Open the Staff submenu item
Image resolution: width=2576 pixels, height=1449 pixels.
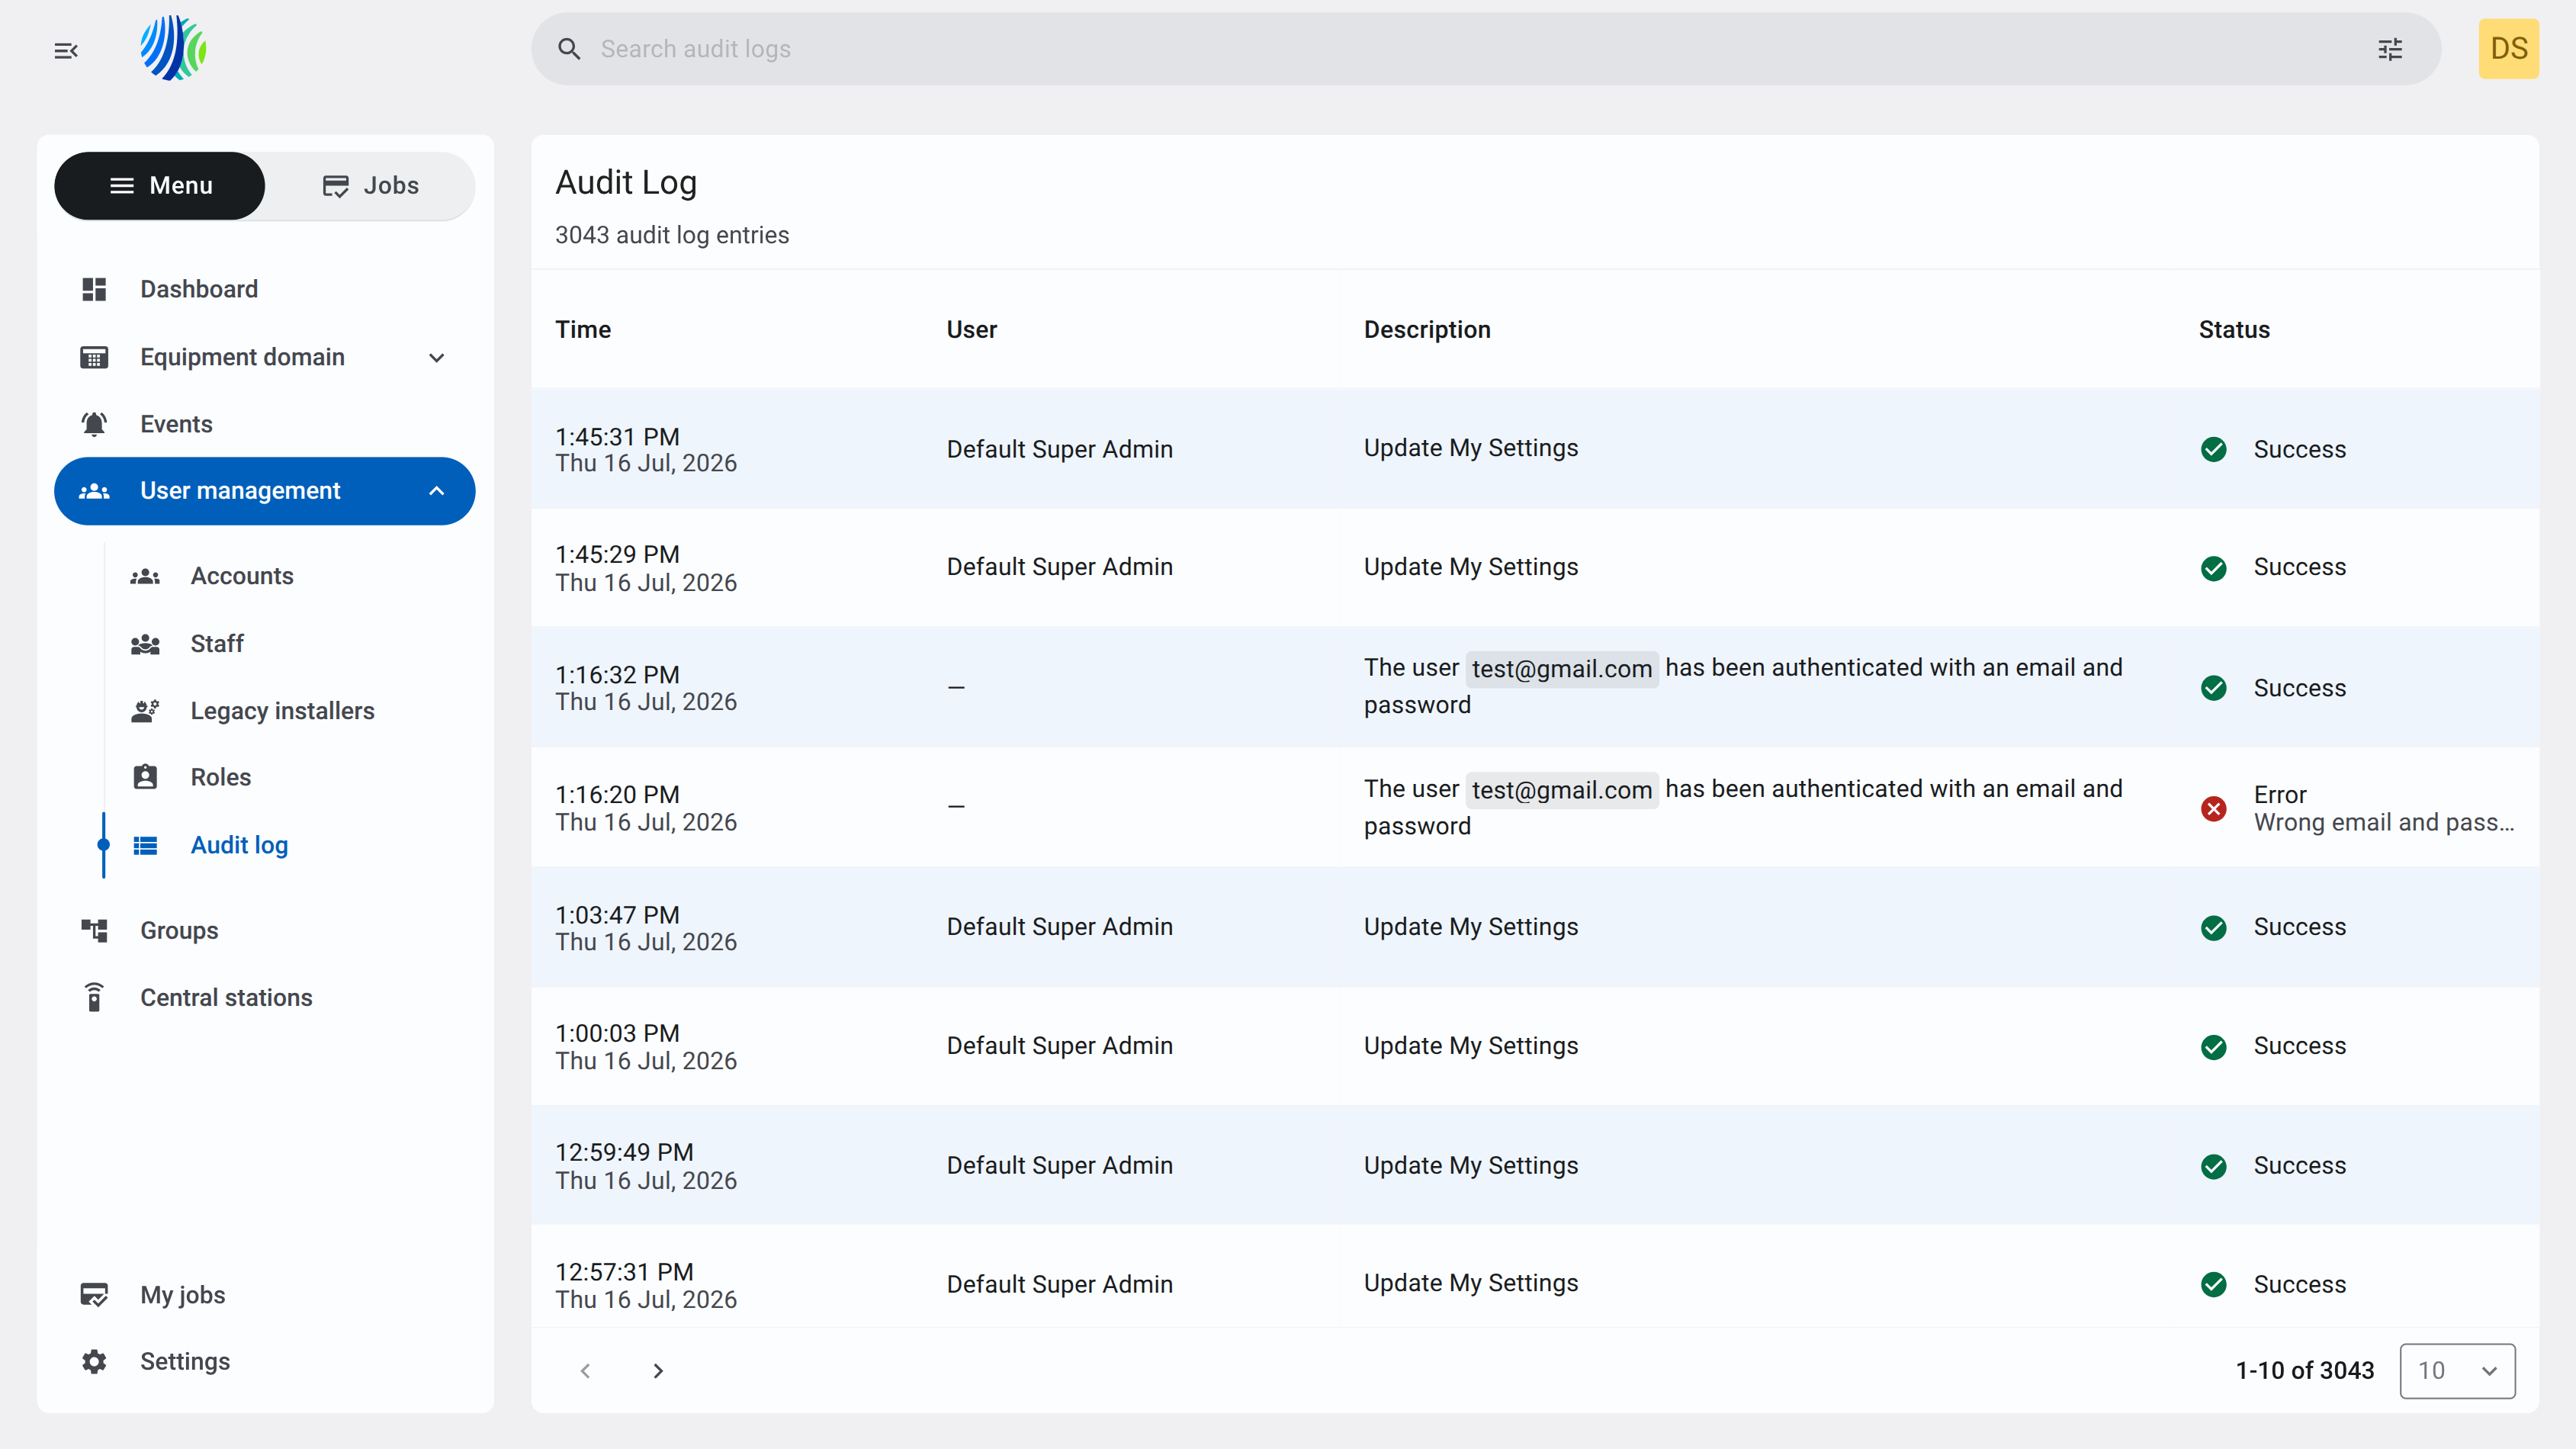pos(290,644)
